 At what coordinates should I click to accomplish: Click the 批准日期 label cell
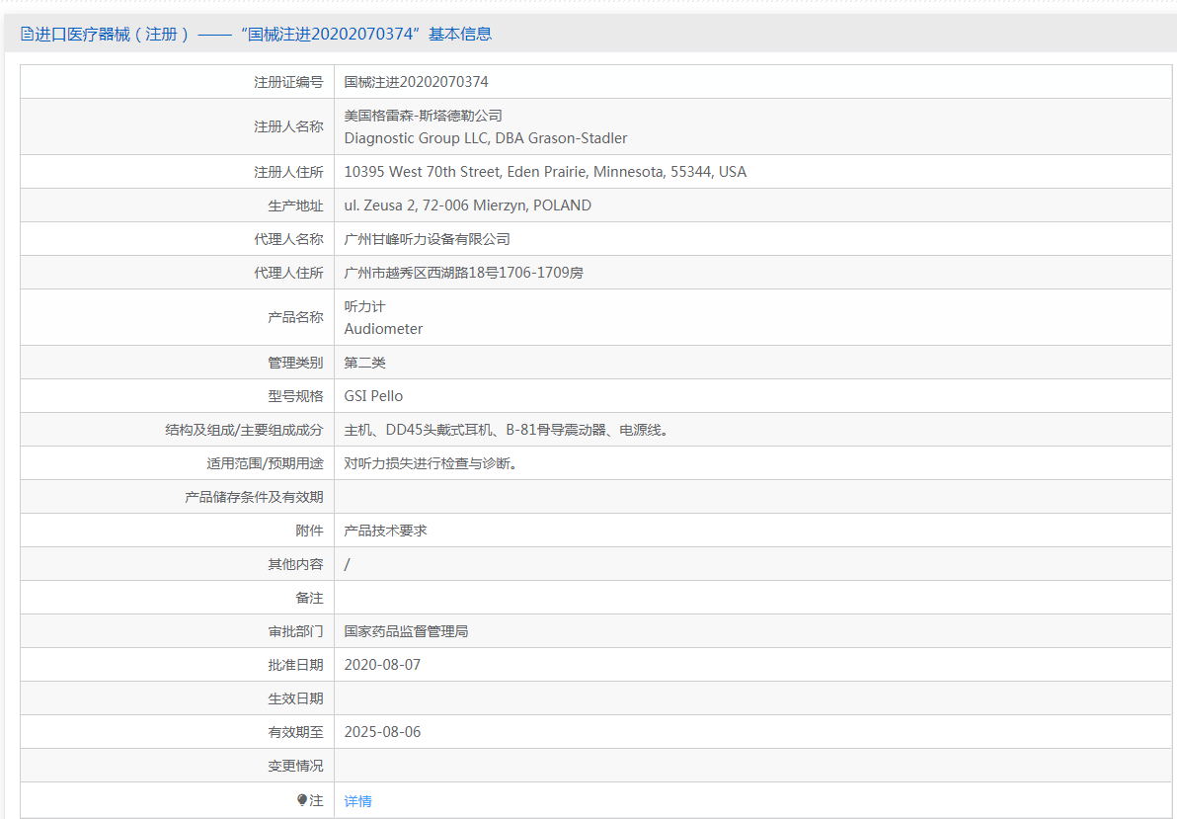pos(177,664)
